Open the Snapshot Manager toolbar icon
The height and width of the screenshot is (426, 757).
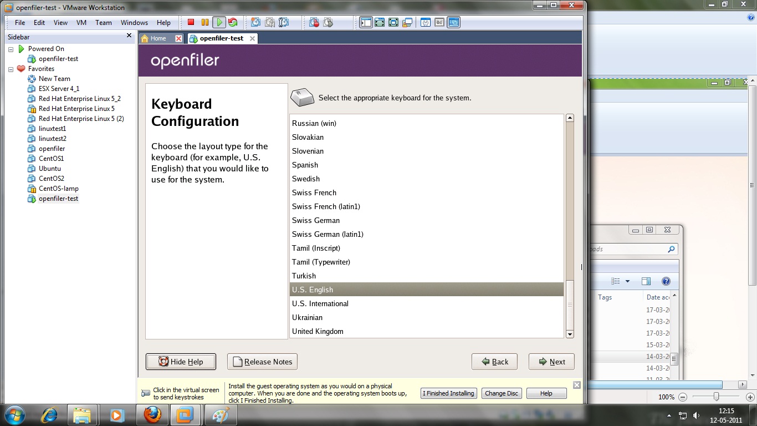284,22
